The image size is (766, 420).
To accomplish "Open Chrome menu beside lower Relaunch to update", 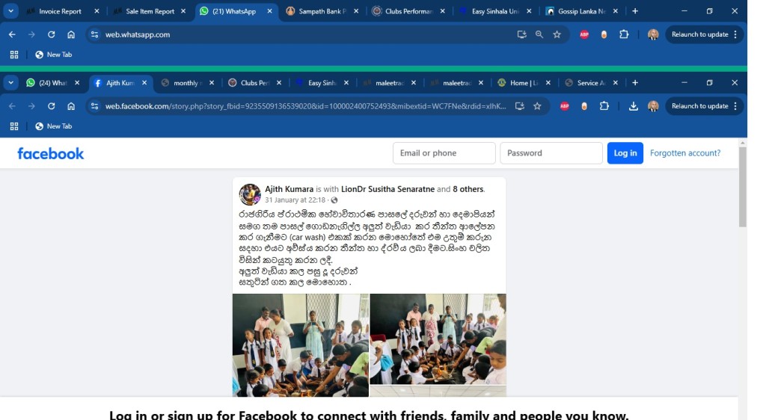I will tap(736, 106).
